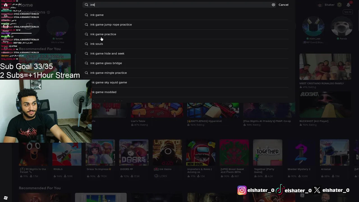359x202 pixels.
Task: Open the Itoshi_sae friend avatar
Action: pyautogui.click(x=313, y=26)
